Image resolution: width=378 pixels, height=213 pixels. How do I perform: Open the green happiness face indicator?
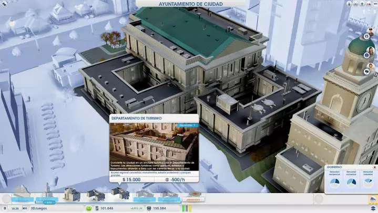point(89,208)
